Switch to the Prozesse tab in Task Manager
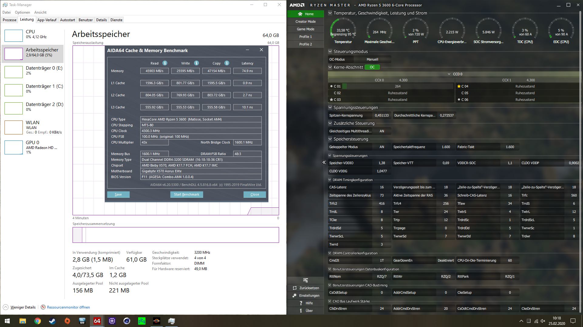This screenshot has height=327, width=583. coord(9,20)
